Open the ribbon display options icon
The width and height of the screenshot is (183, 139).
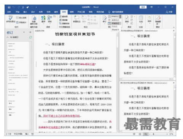(151, 7)
